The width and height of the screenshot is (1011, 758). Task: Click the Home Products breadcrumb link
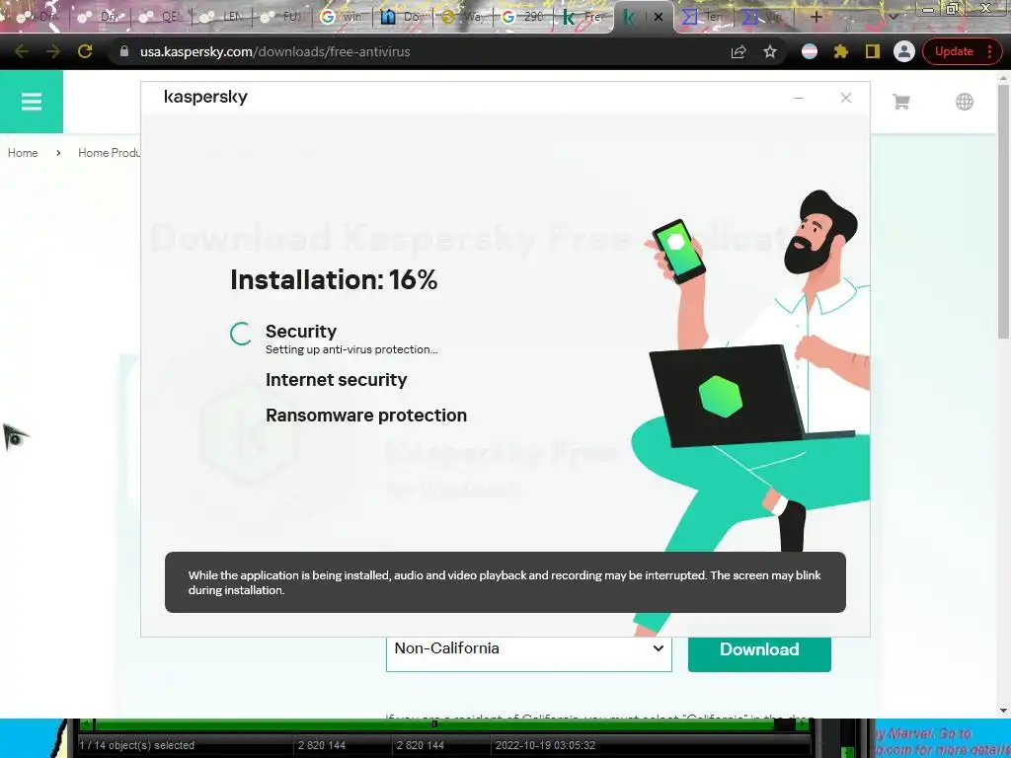pyautogui.click(x=109, y=153)
